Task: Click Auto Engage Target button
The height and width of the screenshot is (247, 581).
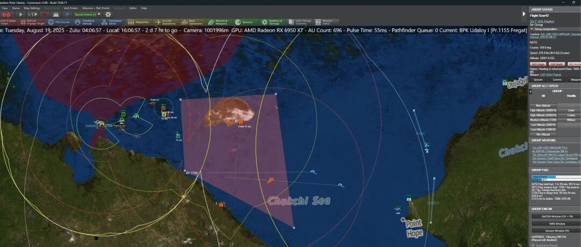Action: 8,22
